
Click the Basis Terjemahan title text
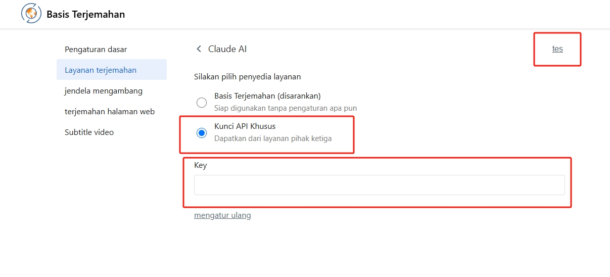coord(86,15)
